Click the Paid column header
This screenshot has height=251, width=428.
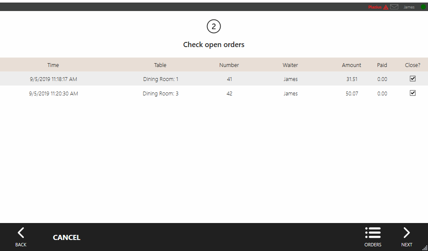click(382, 65)
